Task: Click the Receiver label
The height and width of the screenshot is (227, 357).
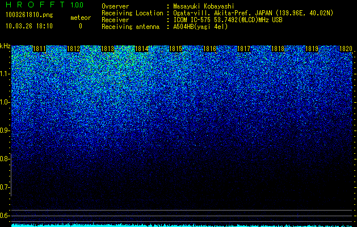Action: click(x=115, y=20)
